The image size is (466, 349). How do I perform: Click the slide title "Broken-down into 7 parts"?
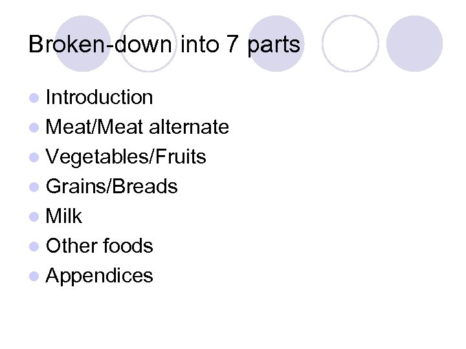164,45
